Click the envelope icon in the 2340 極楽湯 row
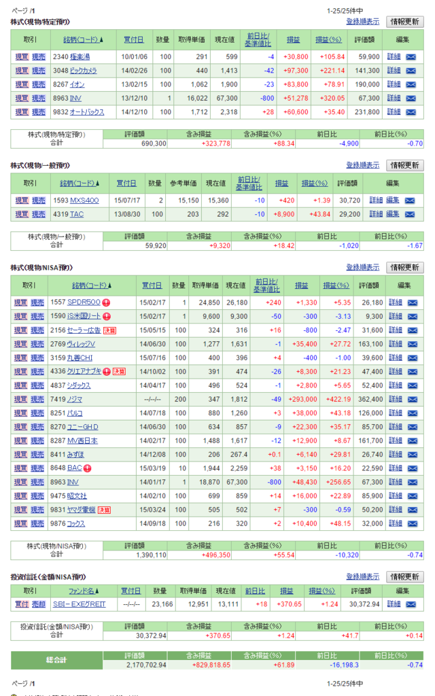435x696 pixels. pyautogui.click(x=411, y=57)
